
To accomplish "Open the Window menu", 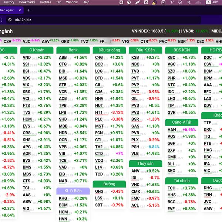I will [x=72, y=2].
